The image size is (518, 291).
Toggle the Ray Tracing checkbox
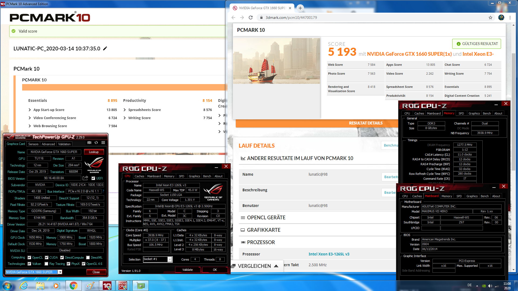(x=46, y=264)
